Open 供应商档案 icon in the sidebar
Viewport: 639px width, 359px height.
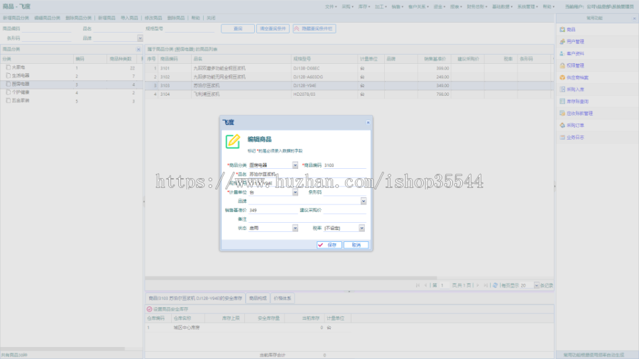click(562, 77)
